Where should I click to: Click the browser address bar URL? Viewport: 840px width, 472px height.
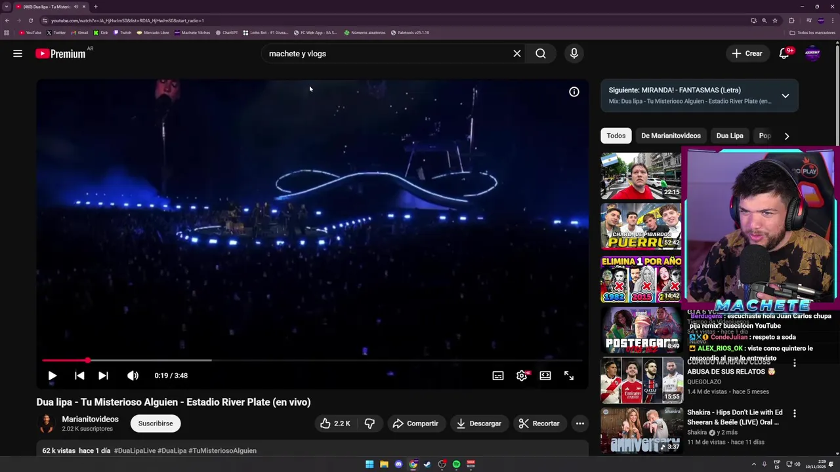(127, 20)
